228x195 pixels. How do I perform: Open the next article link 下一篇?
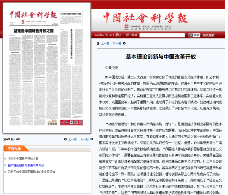117,44
